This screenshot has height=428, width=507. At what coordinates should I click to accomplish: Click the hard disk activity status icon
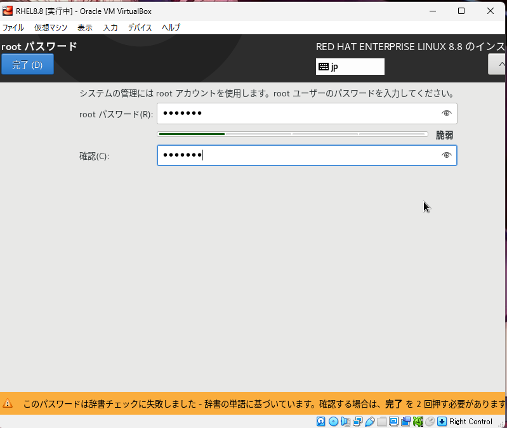pyautogui.click(x=320, y=421)
